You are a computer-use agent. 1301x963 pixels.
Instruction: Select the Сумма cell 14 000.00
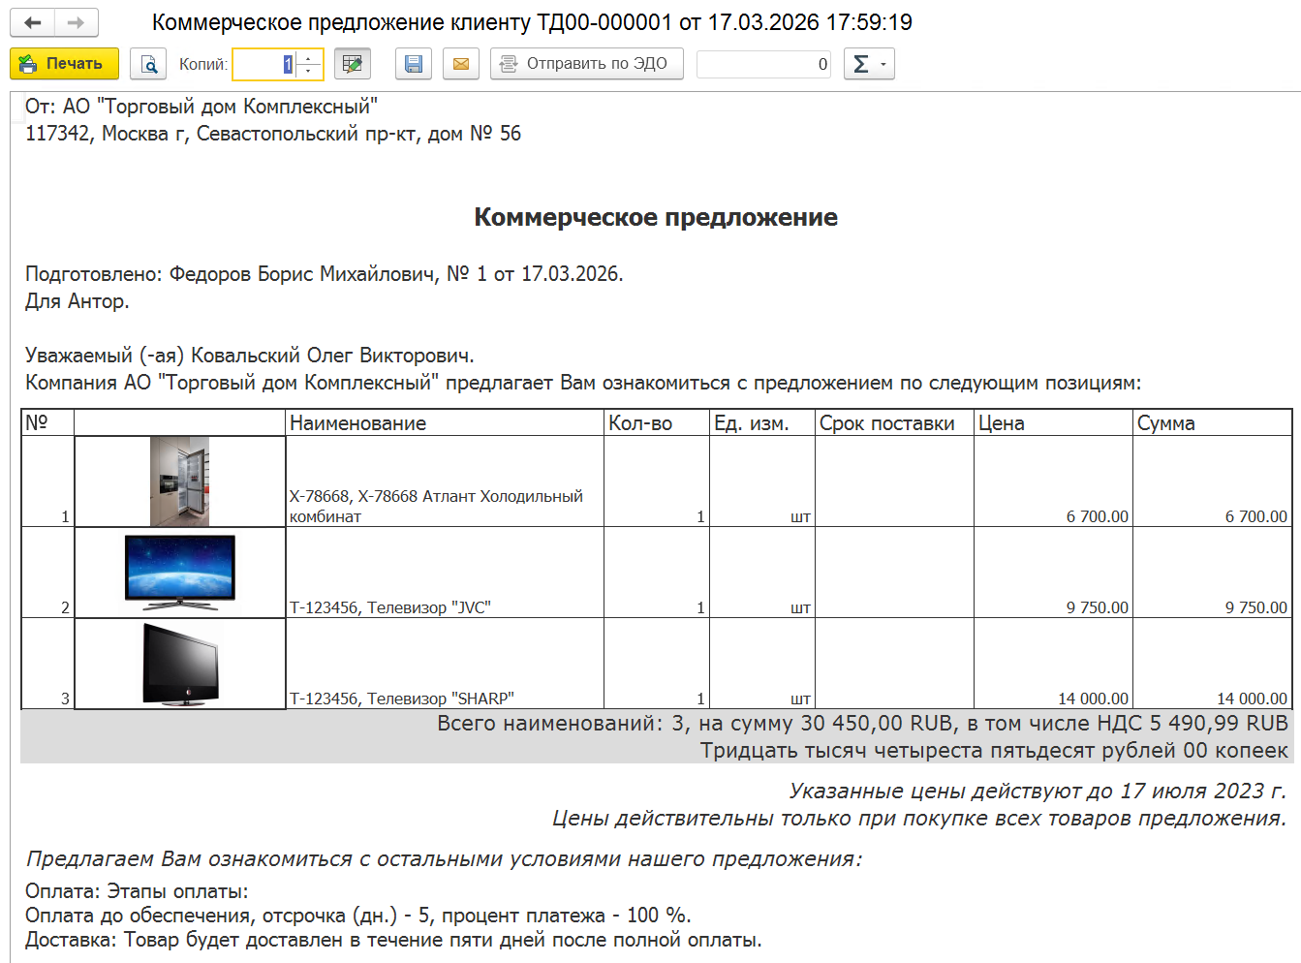(x=1213, y=664)
